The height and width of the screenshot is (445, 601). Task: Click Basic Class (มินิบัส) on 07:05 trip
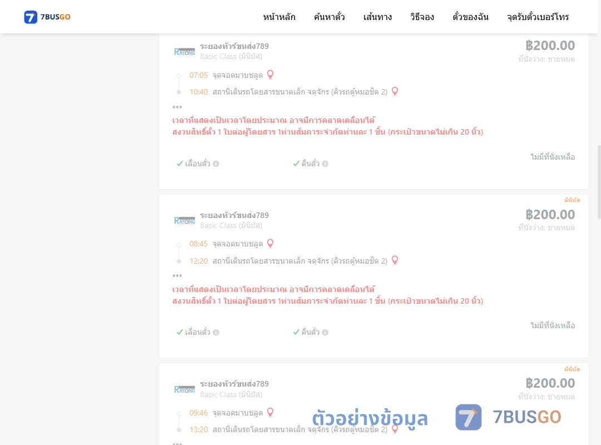231,56
